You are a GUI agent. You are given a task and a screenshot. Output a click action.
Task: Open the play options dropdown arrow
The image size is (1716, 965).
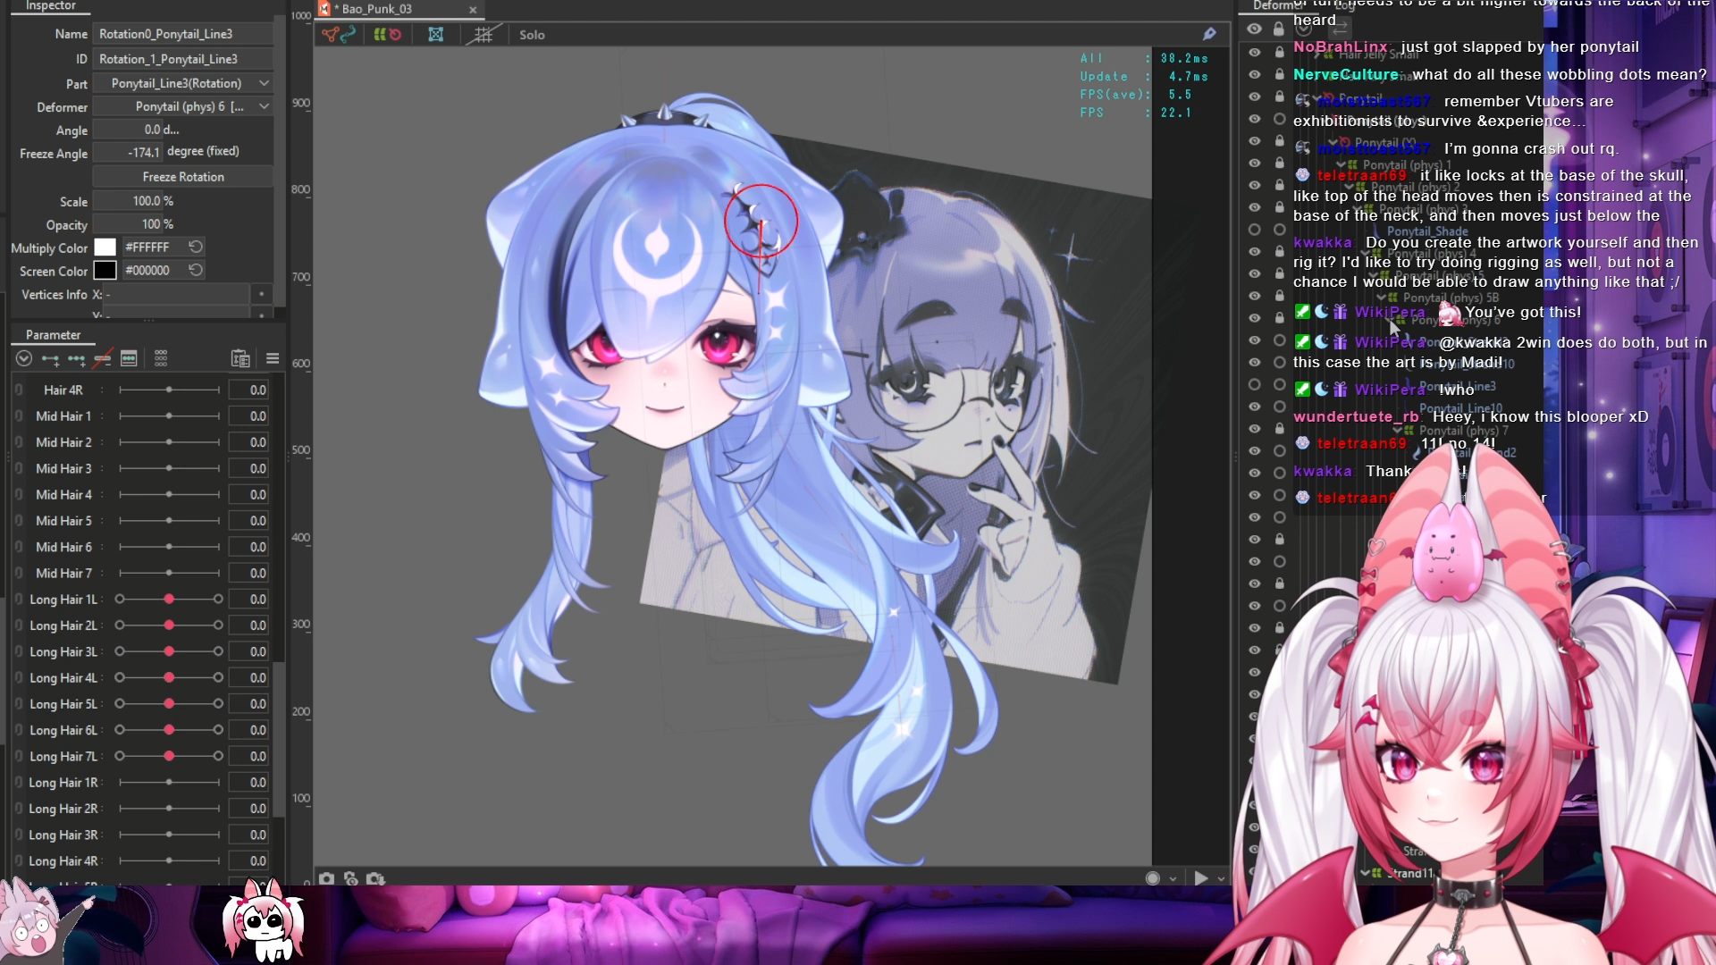point(1221,879)
